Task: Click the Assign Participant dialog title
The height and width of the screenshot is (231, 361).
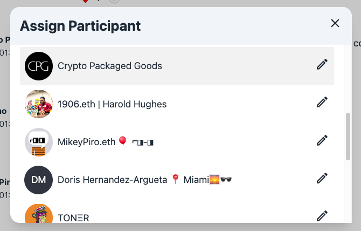Action: 80,25
